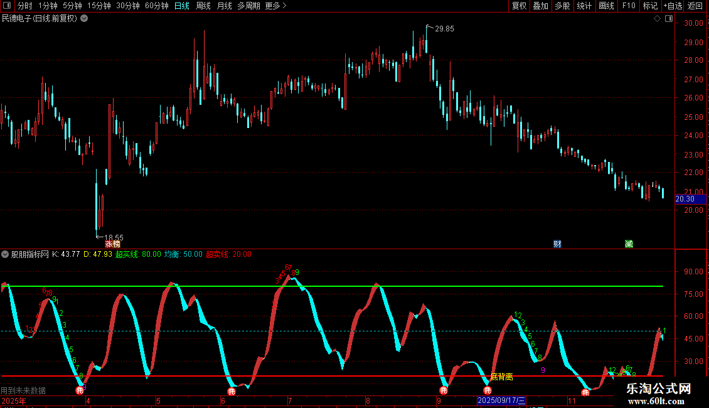Click the 20.30 current price tag

(x=685, y=199)
